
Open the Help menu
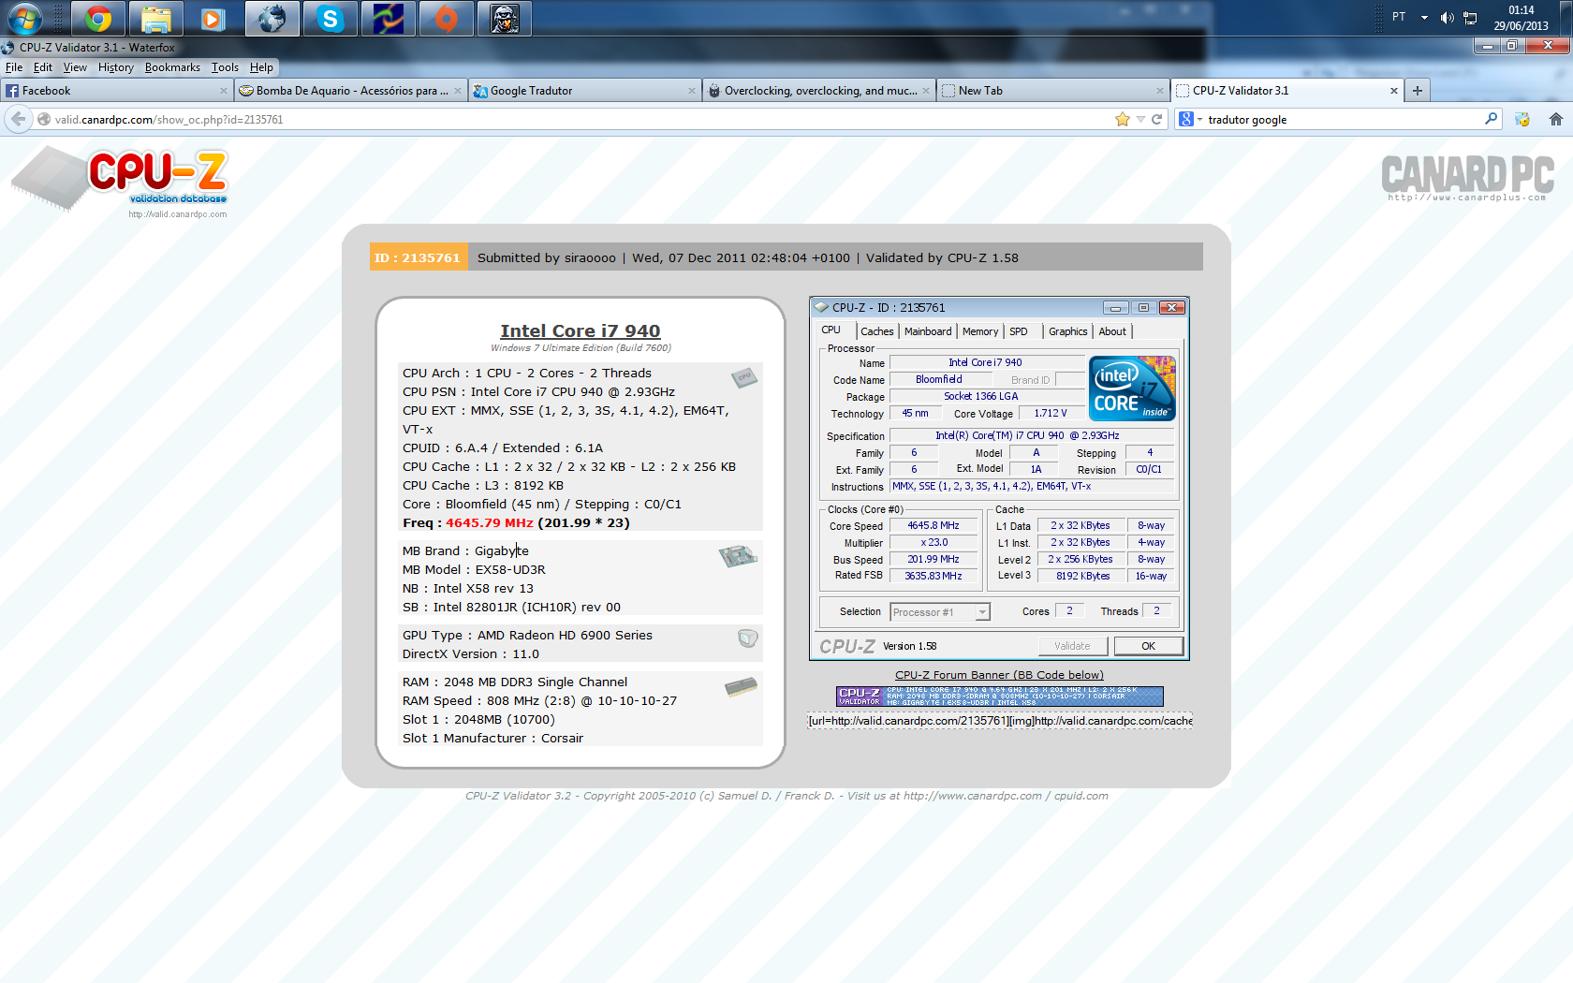pos(261,67)
